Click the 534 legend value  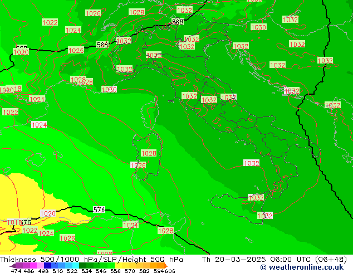pyautogui.click(x=87, y=271)
